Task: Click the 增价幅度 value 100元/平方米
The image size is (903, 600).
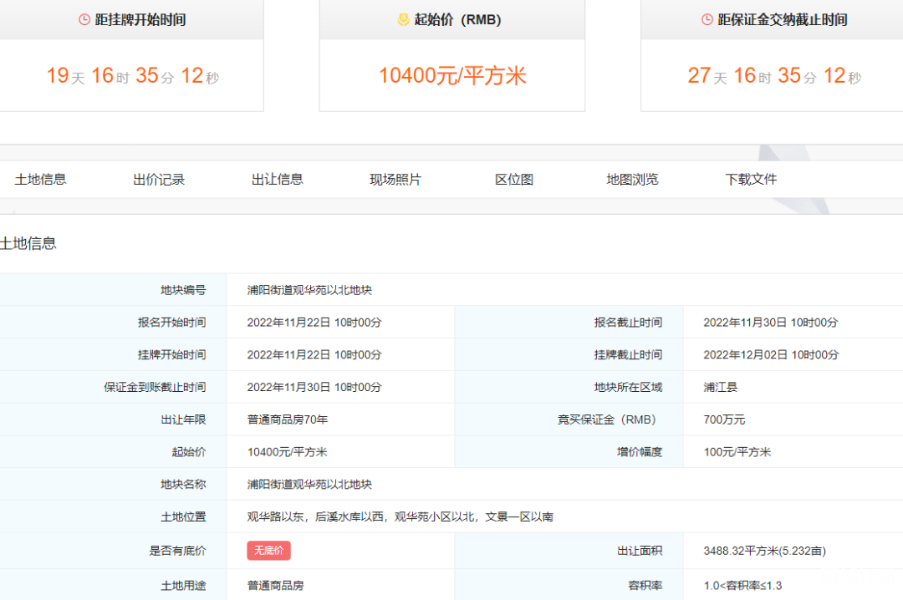Action: point(737,452)
